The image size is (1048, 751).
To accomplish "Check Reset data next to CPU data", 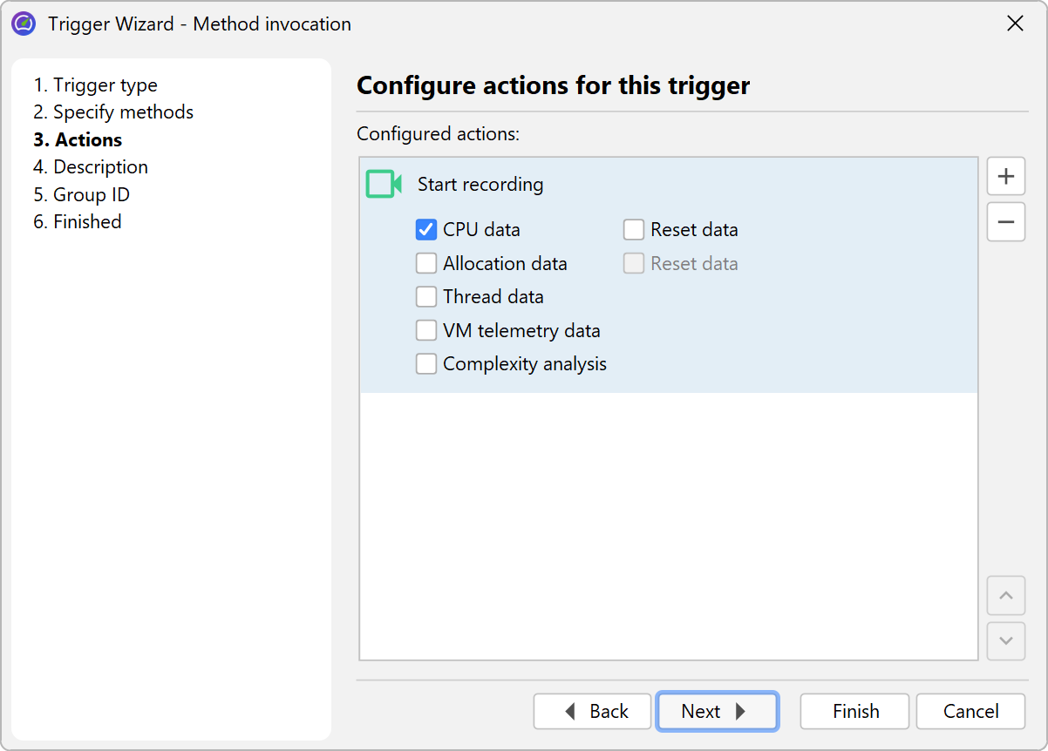I will pos(634,230).
